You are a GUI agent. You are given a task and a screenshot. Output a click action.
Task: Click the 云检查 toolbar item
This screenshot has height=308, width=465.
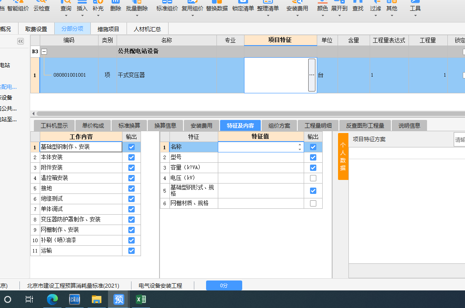tap(42, 6)
